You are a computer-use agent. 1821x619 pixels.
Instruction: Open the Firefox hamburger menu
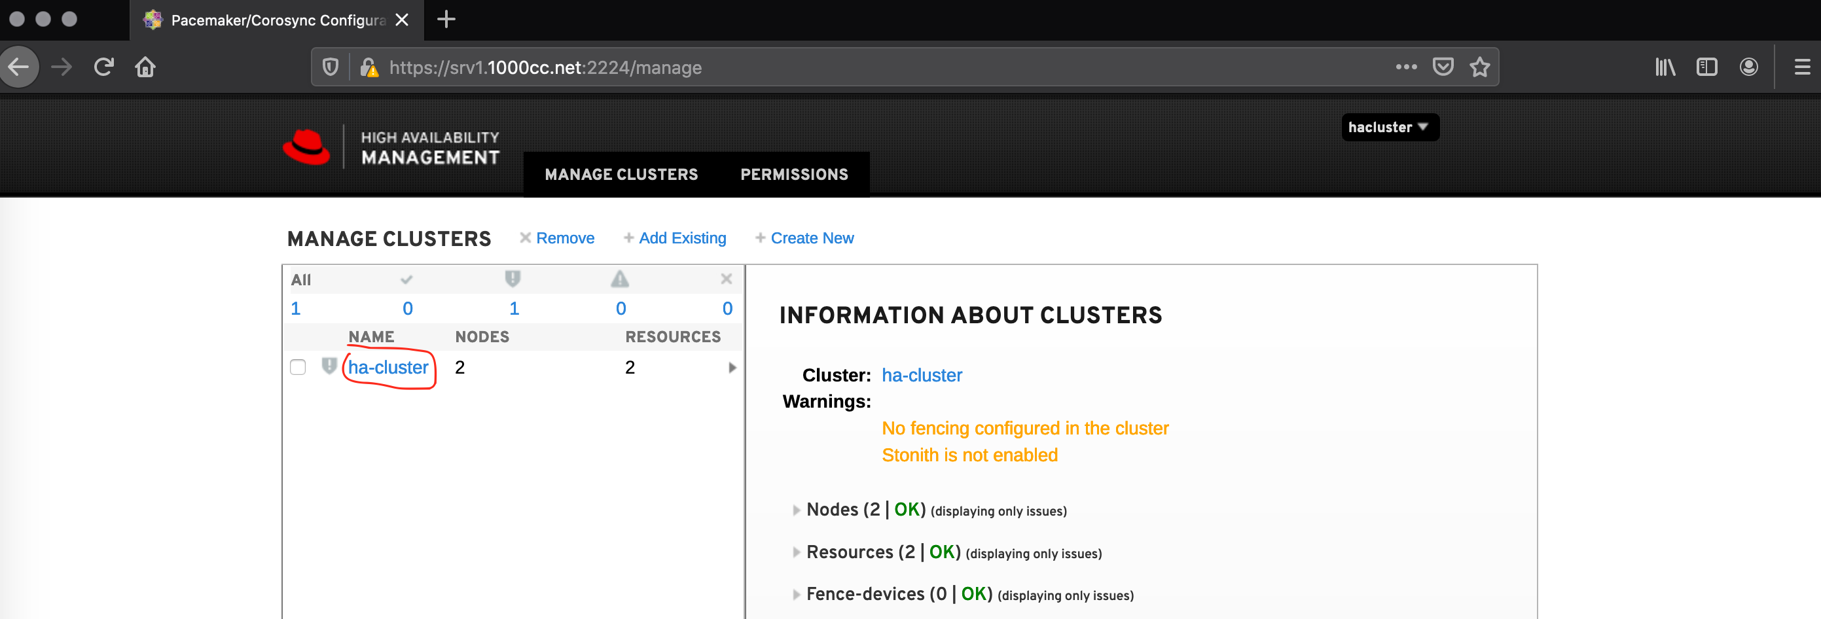point(1802,67)
